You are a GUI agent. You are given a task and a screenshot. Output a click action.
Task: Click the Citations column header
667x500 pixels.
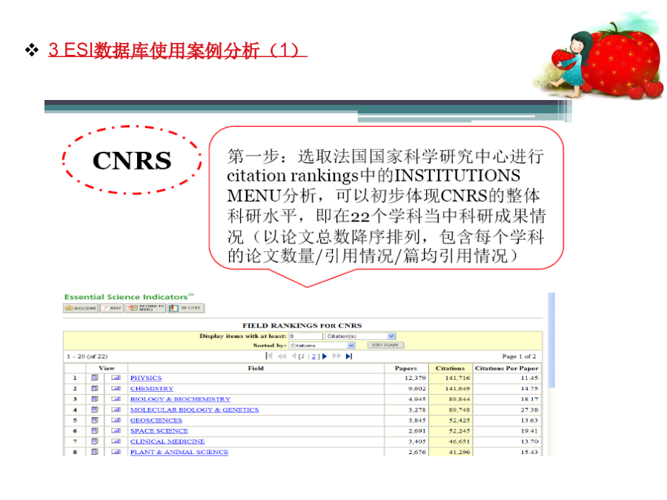(450, 368)
